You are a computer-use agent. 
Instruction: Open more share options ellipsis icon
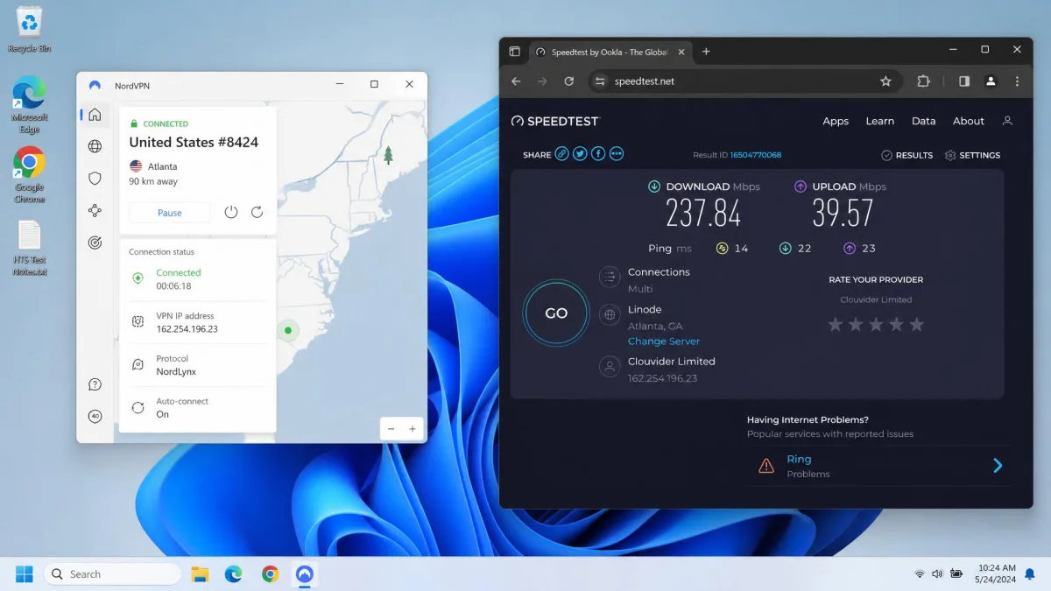(x=617, y=154)
